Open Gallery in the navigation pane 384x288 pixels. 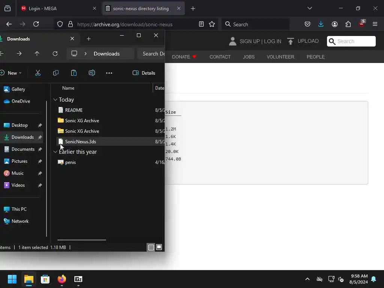coord(18,89)
